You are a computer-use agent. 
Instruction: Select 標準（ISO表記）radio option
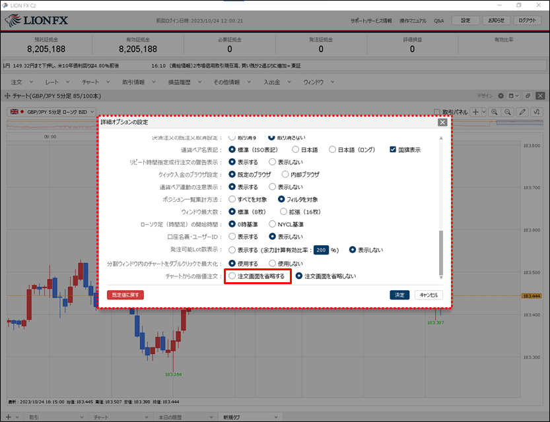(232, 150)
